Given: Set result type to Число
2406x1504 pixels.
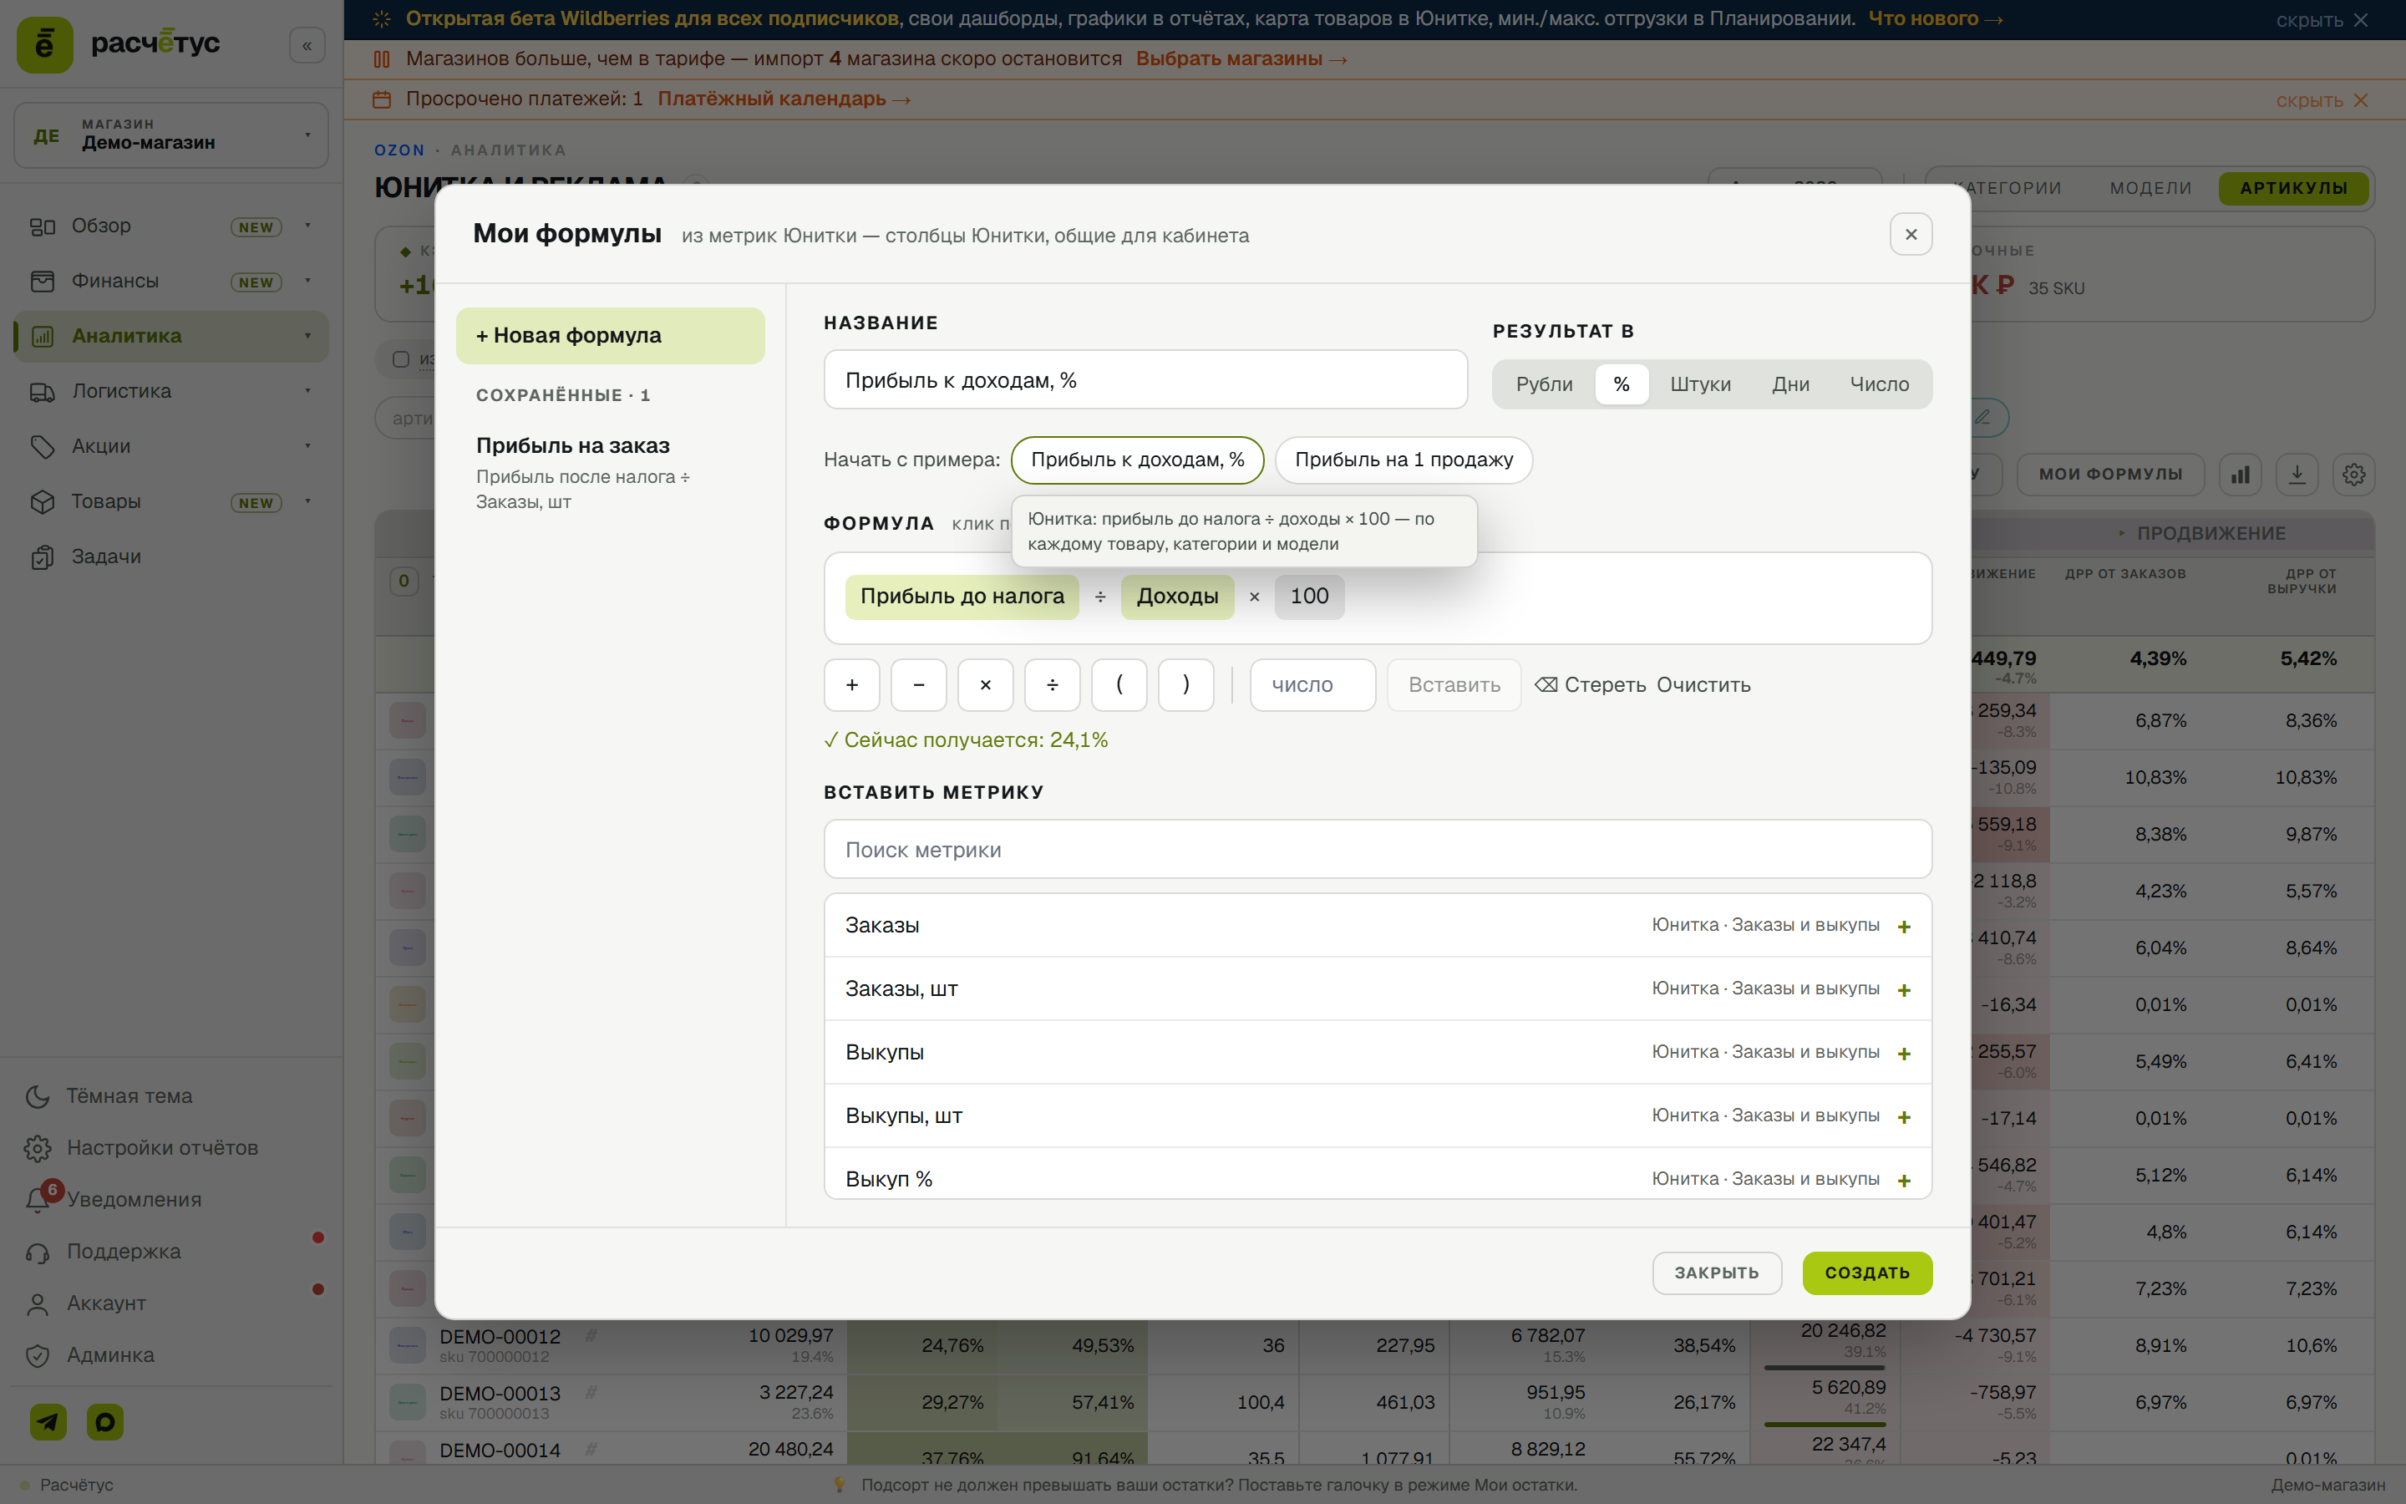Looking at the screenshot, I should pos(1878,384).
